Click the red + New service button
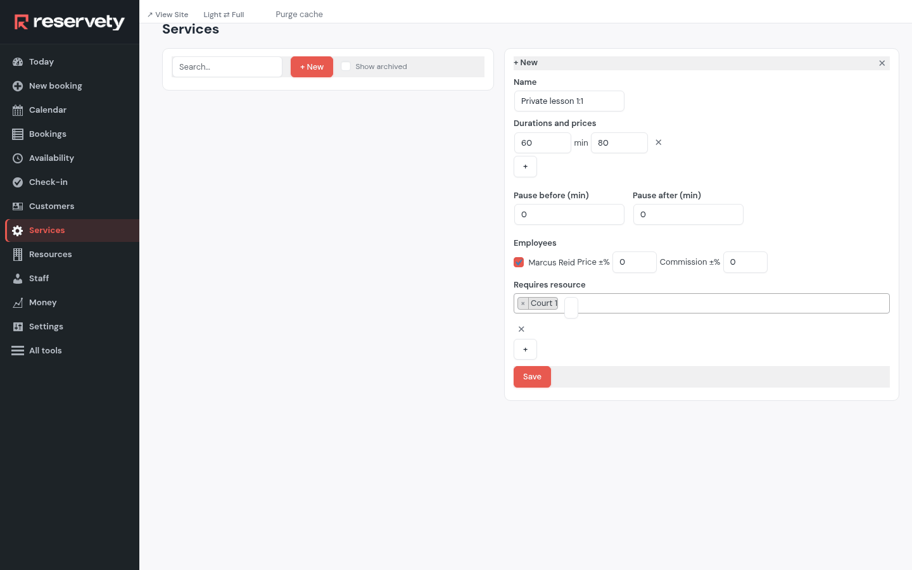Viewport: 912px width, 570px height. [x=312, y=67]
